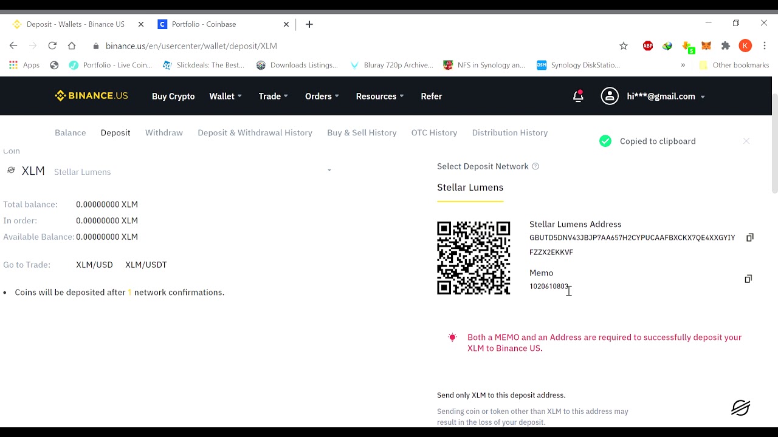Image resolution: width=778 pixels, height=437 pixels.
Task: Go back to the previous page
Action: tap(13, 46)
